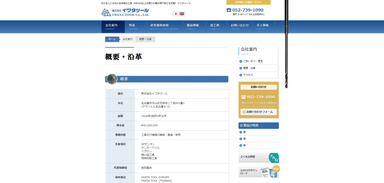Go to アクセス in the sidebar
Image resolution: width=384 pixels, height=183 pixels.
(x=248, y=75)
